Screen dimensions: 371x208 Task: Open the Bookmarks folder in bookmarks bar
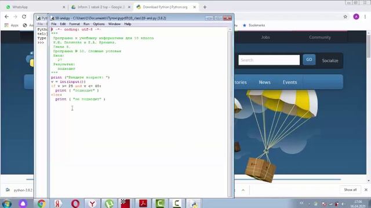point(254,25)
